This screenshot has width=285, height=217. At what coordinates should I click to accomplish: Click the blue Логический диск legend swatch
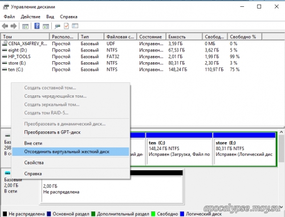point(182,214)
